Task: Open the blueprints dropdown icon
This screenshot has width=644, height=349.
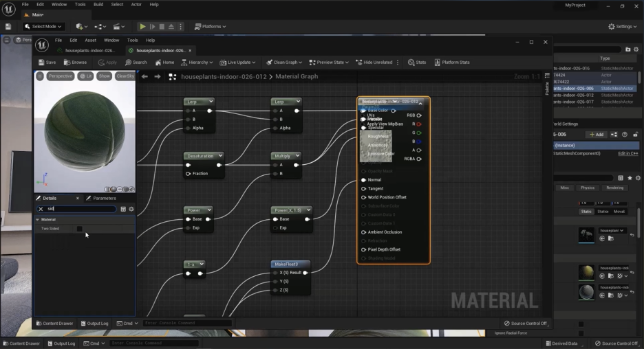Action: [100, 27]
